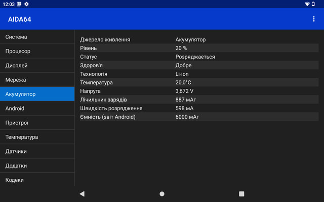Open the Кодеки section
Image resolution: width=324 pixels, height=202 pixels.
click(37, 180)
